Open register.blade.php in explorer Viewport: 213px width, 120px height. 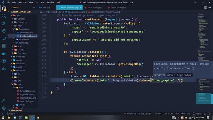pyautogui.click(x=28, y=98)
